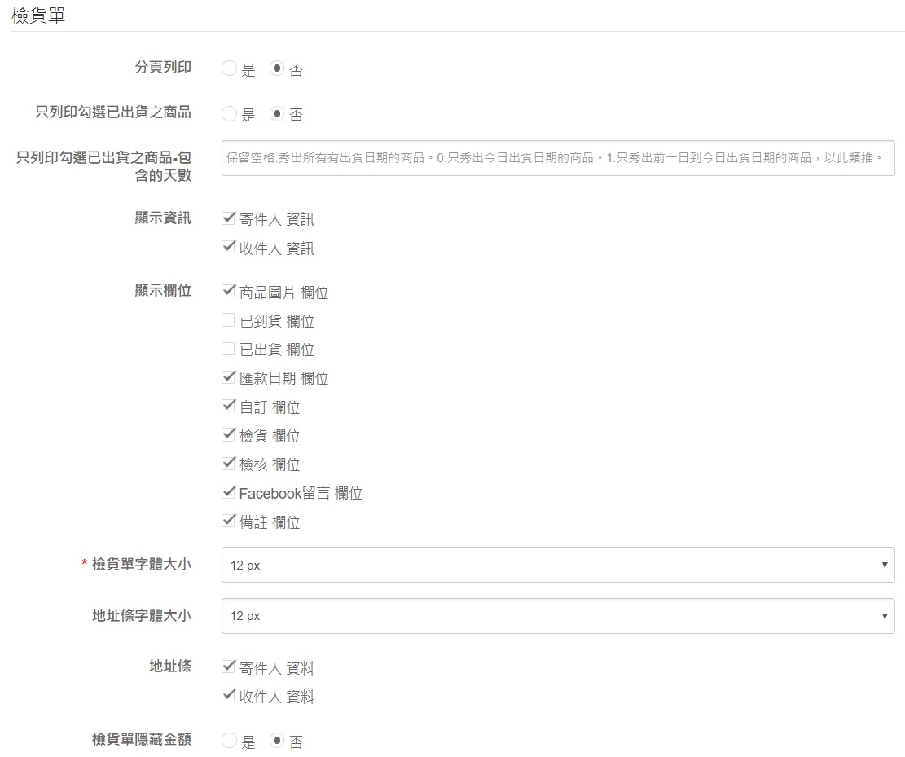
Task: Open the 檢貨單字體大小 dropdown
Action: tap(557, 565)
